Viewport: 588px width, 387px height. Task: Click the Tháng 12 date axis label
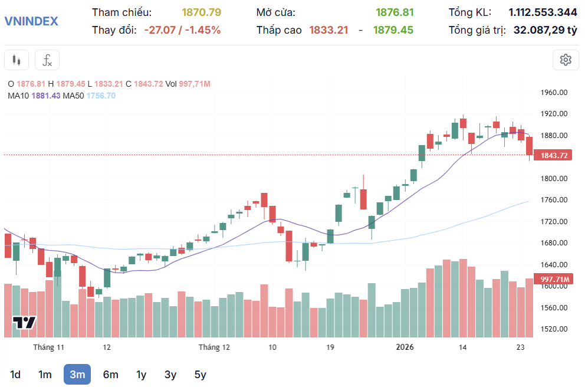(x=214, y=347)
